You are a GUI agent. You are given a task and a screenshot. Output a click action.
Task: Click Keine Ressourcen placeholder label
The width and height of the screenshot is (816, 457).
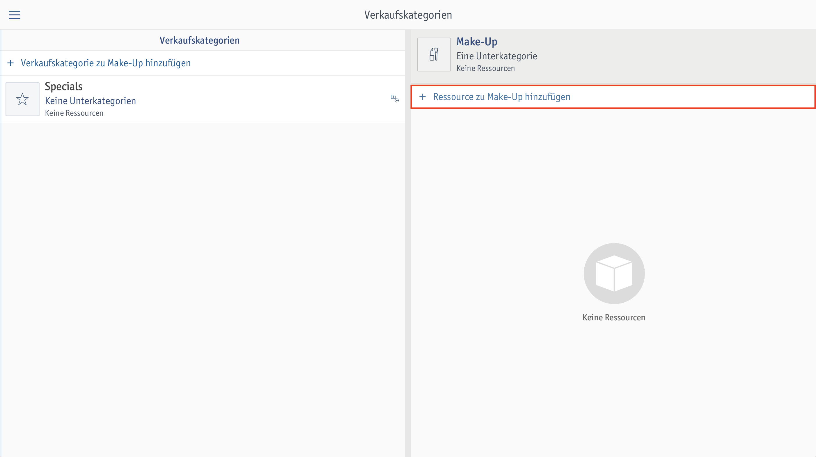pyautogui.click(x=614, y=317)
